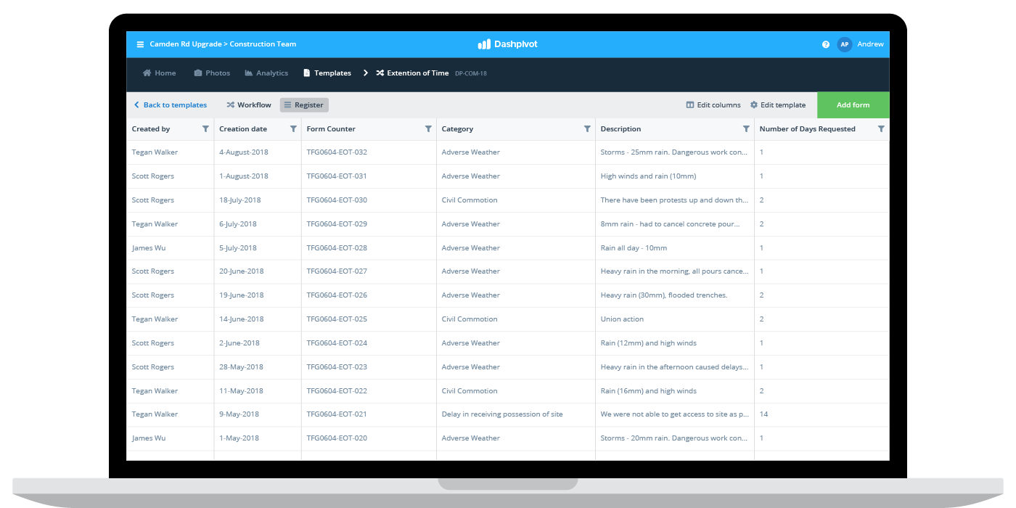Open form TFG0604-EOT-028
1016x508 pixels.
(x=337, y=248)
